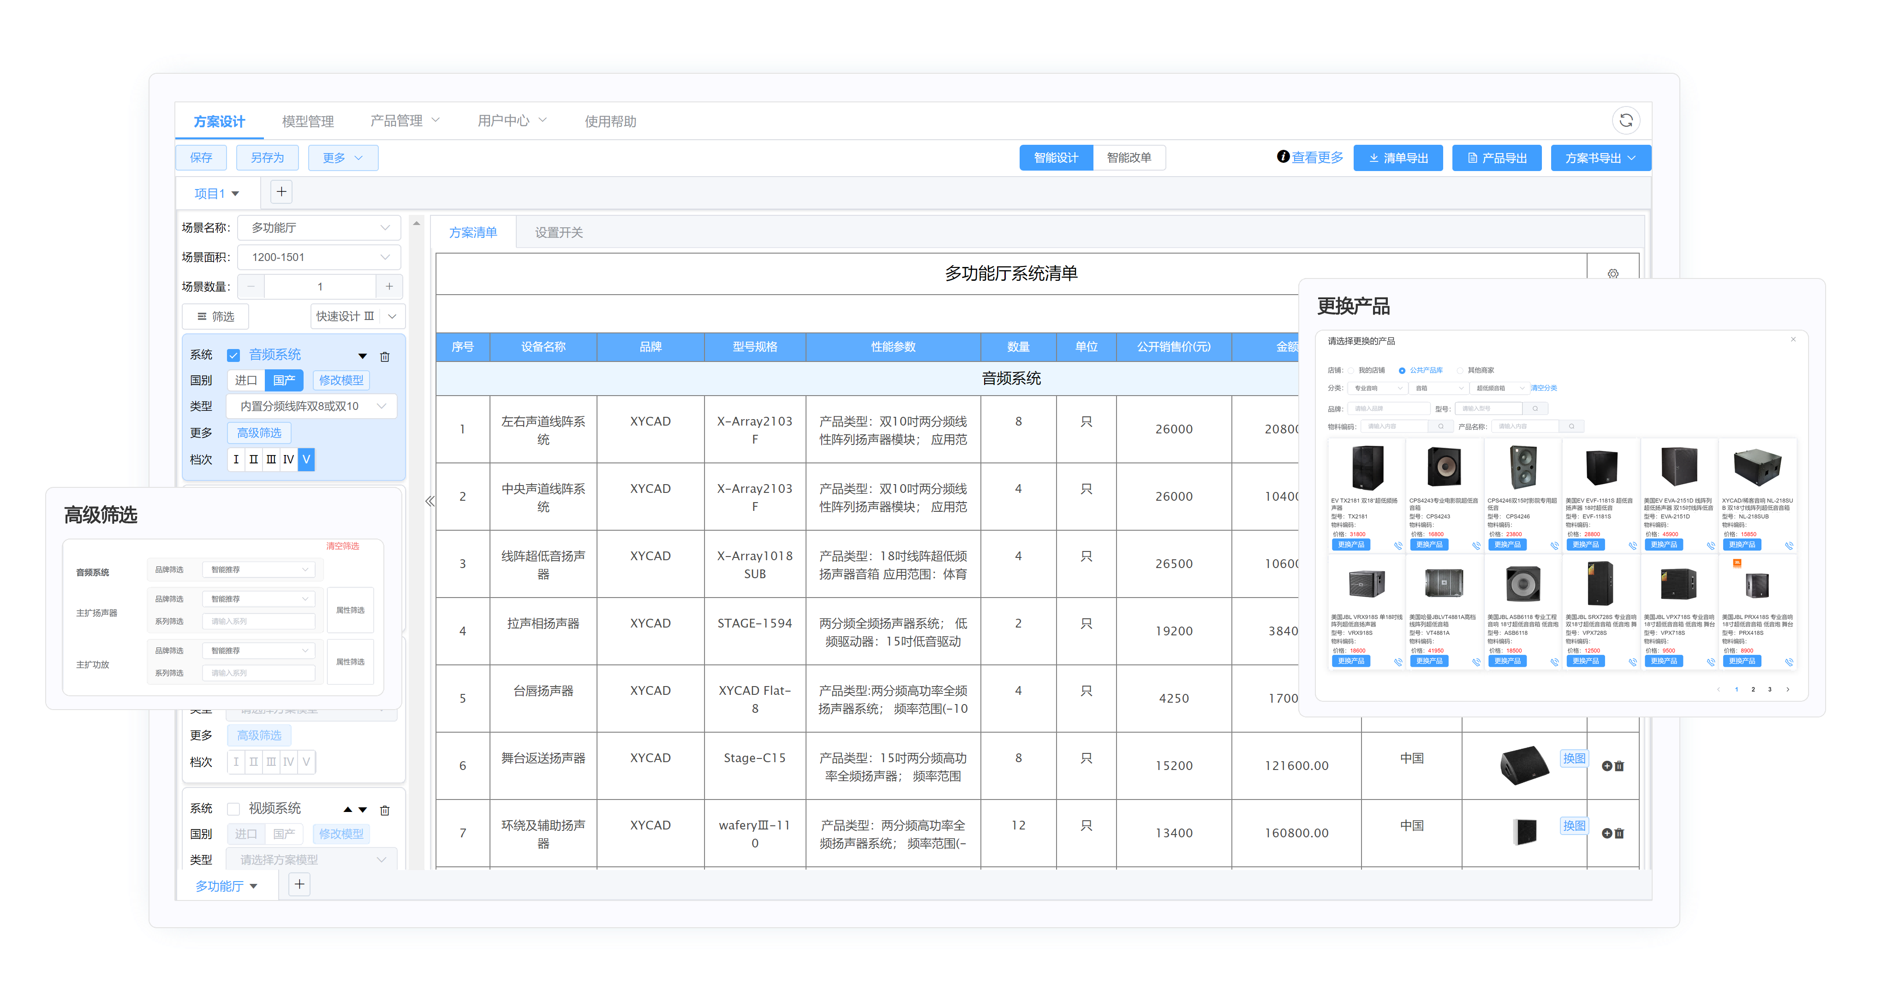Add a new scene tab beside 多功能厅
This screenshot has width=1899, height=1001.
pos(299,885)
